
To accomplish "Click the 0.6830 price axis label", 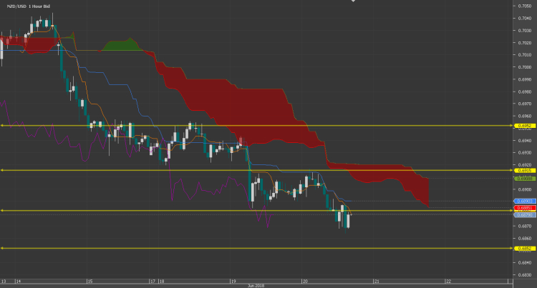I will [x=525, y=274].
